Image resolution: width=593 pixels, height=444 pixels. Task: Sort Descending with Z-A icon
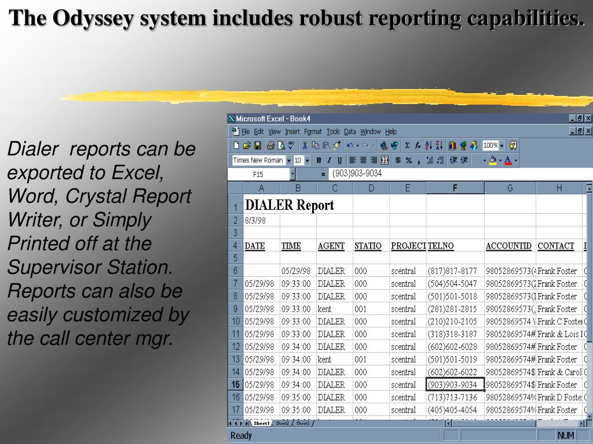pos(439,145)
